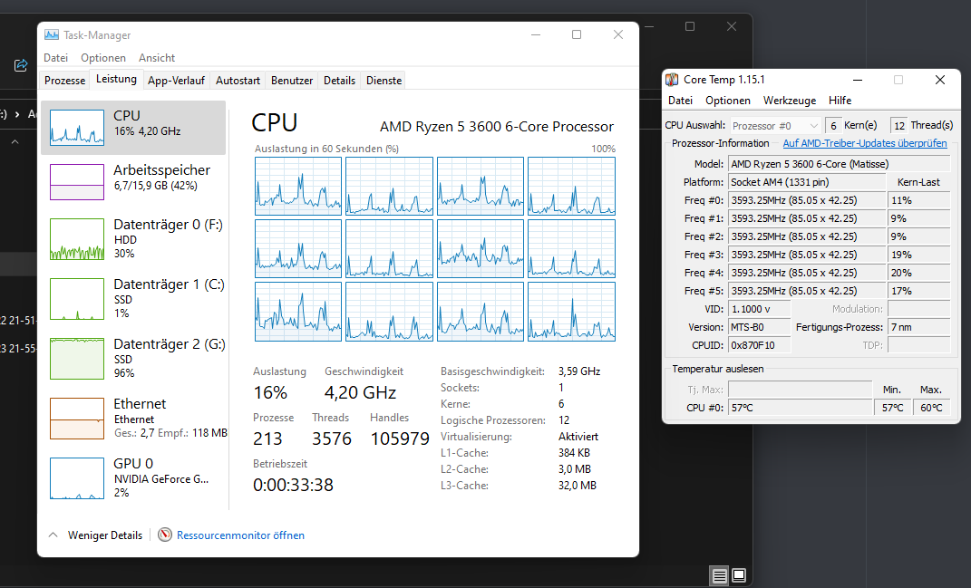Open the touch keyboard from the taskbar
971x588 pixels.
coord(719,575)
